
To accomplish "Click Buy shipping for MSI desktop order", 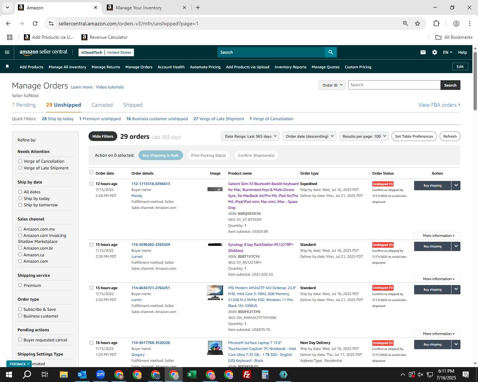I will pyautogui.click(x=432, y=289).
